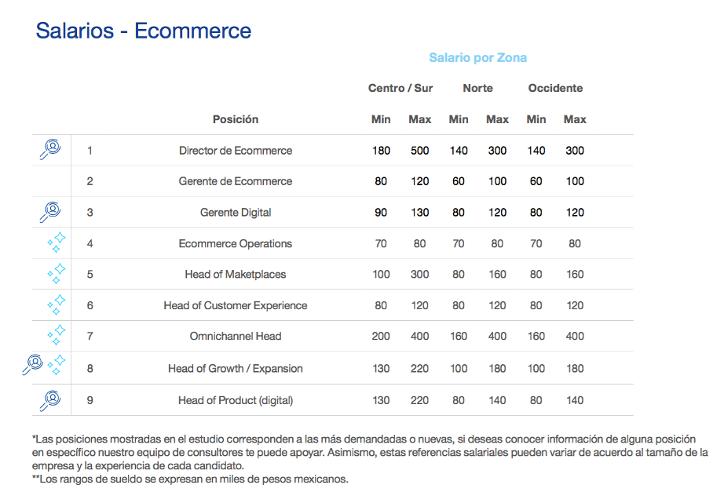Viewport: 724px width, 503px height.
Task: Click the magnifier icon for Head of Growth / Expansion
Action: coord(33,365)
